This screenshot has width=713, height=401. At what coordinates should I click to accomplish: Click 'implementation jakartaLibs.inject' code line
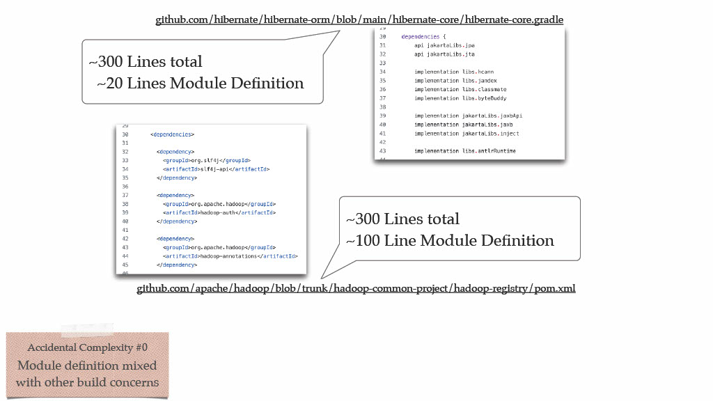click(x=467, y=134)
